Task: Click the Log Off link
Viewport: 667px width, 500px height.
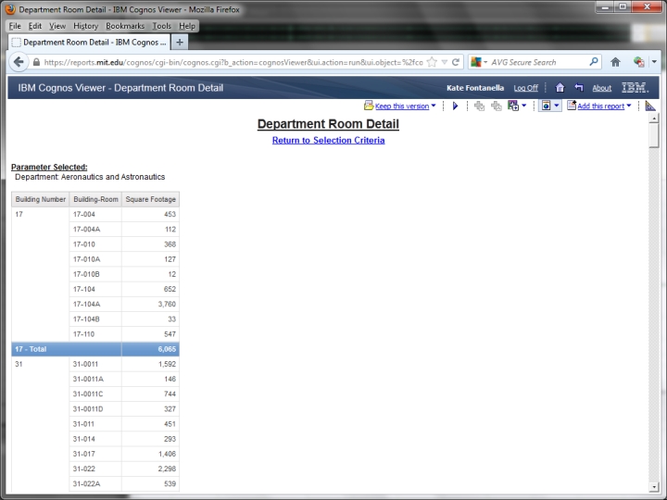Action: (525, 88)
